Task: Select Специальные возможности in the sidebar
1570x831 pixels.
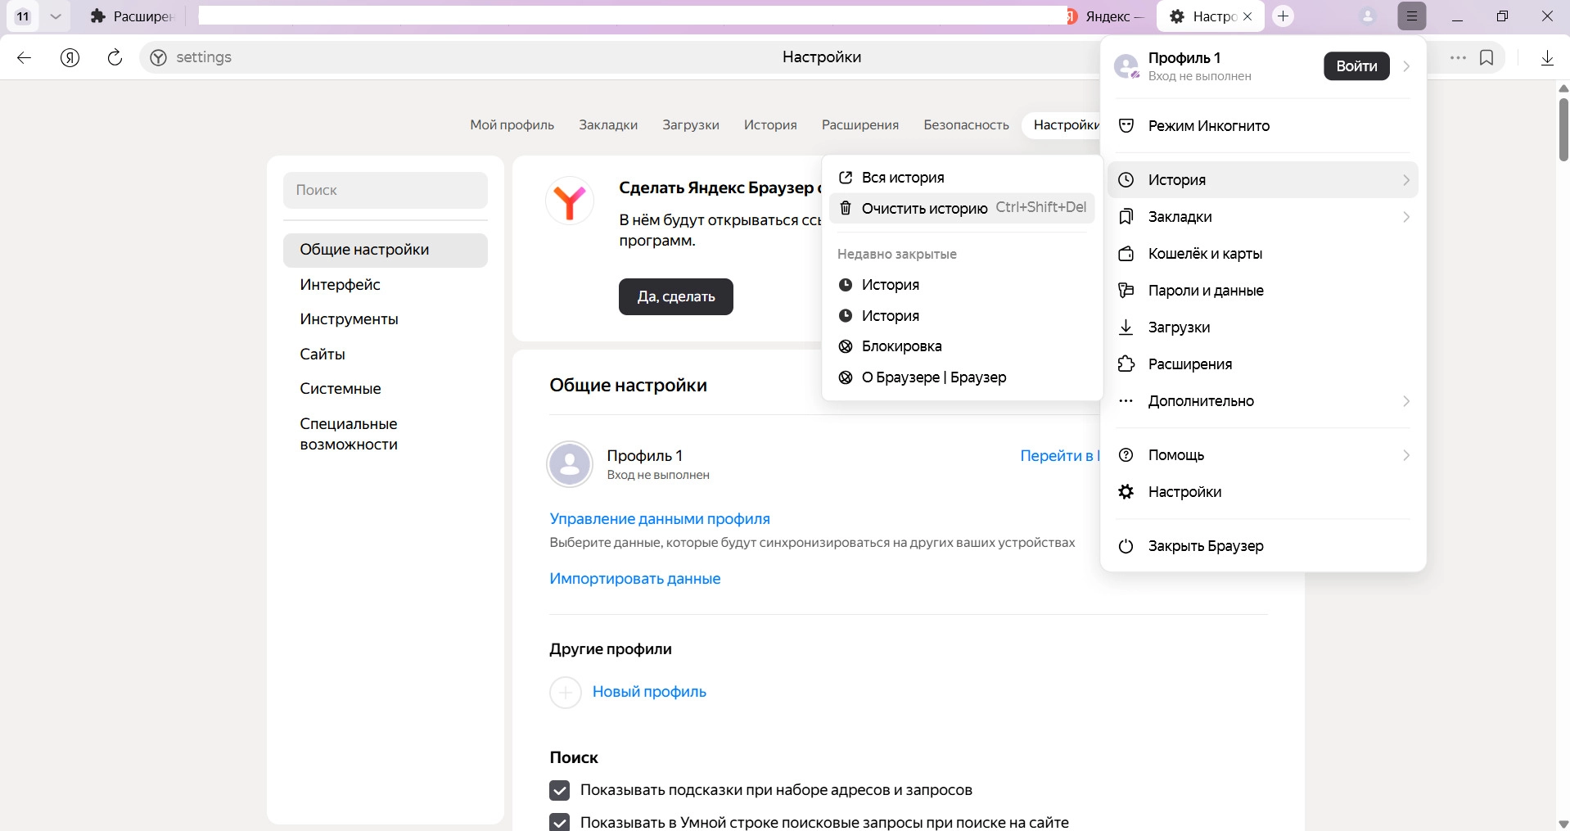Action: pyautogui.click(x=386, y=434)
